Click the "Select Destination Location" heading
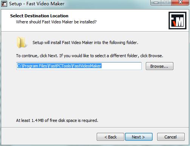This screenshot has height=146, width=190. pyautogui.click(x=39, y=16)
